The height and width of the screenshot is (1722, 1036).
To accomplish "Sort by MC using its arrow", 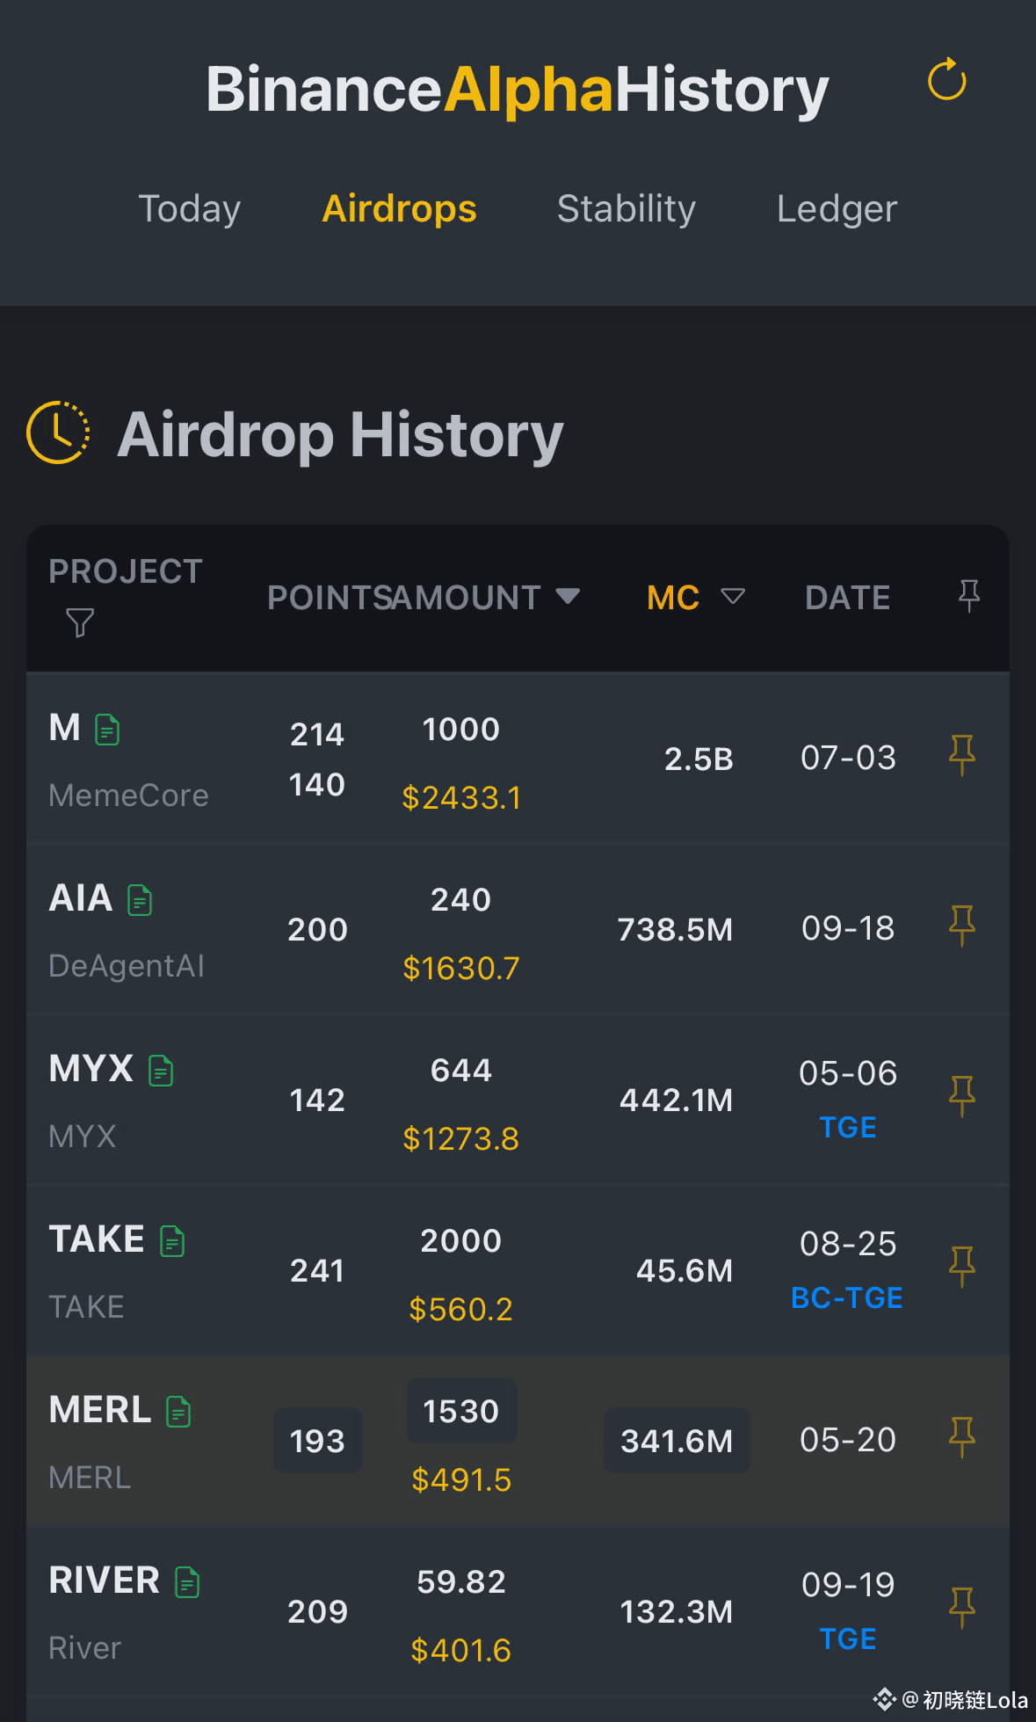I will pos(732,597).
